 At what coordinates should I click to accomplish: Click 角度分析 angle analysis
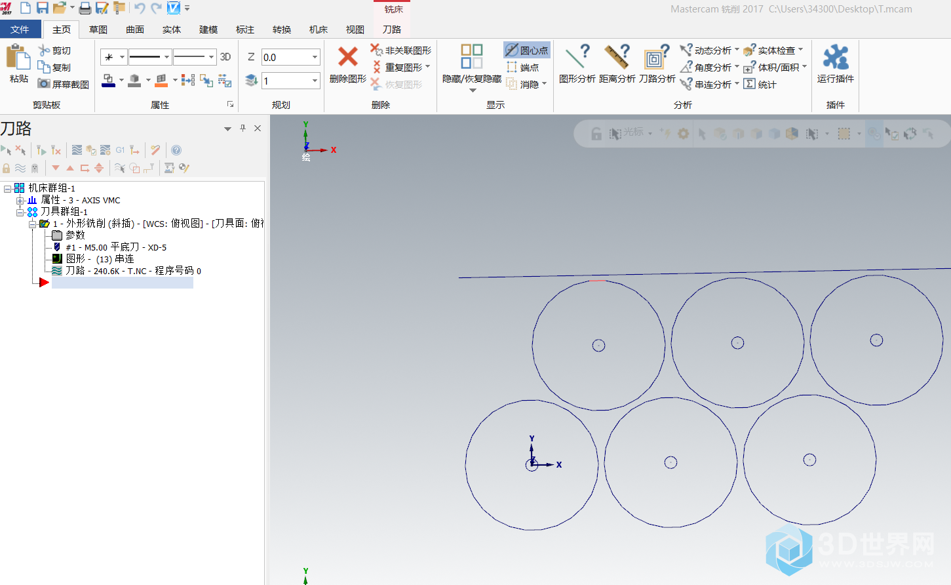pyautogui.click(x=709, y=67)
